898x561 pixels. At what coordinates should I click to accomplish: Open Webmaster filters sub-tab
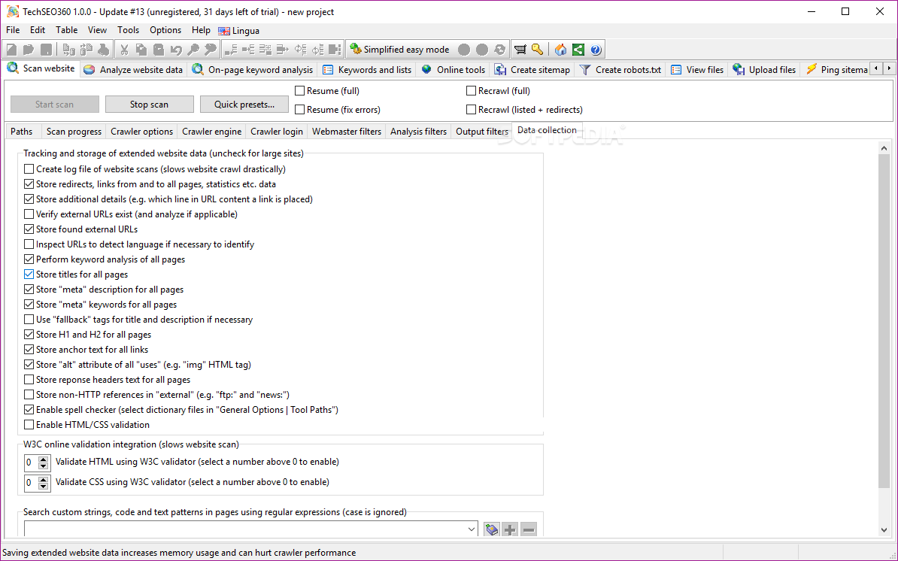pyautogui.click(x=347, y=132)
